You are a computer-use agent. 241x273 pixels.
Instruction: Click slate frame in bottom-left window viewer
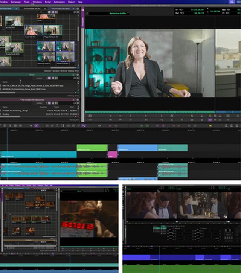89,219
